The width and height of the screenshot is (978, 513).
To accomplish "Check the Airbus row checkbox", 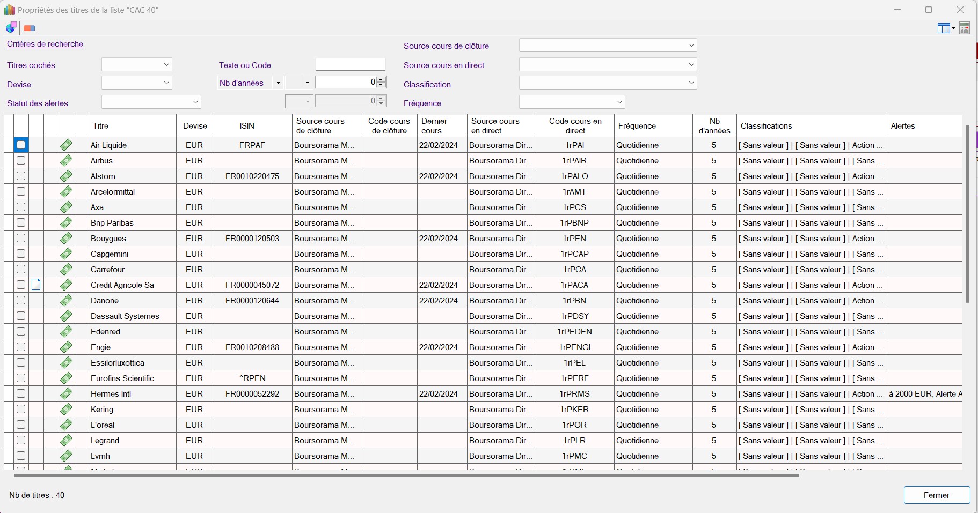I will tap(21, 161).
